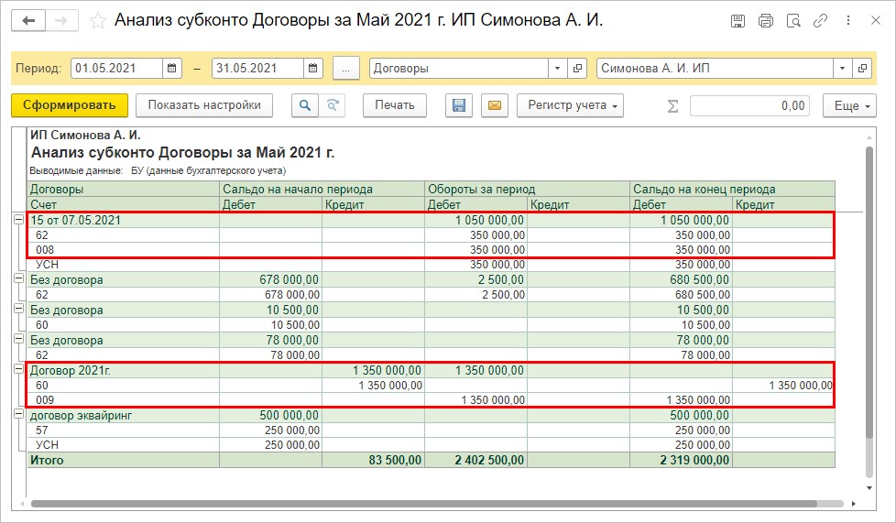Open the organization card icon next to dropdown
896x523 pixels.
click(862, 68)
